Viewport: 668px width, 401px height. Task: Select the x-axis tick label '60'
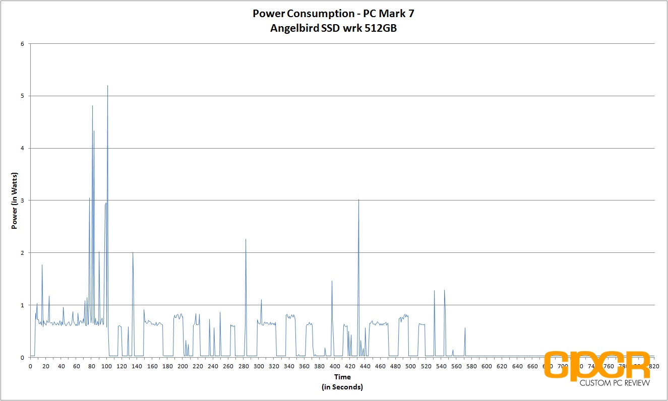pos(76,366)
